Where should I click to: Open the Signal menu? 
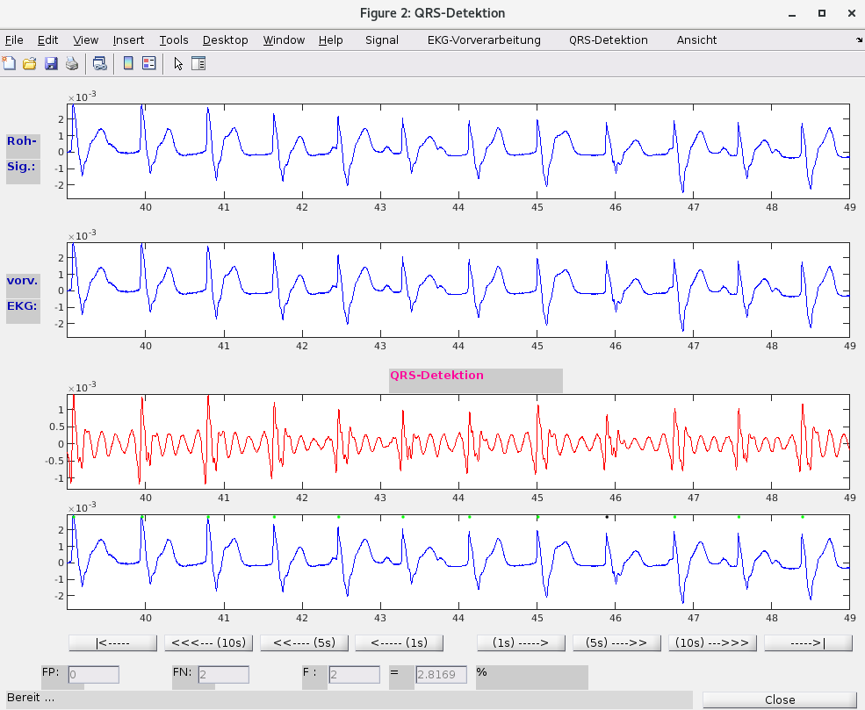(x=382, y=39)
